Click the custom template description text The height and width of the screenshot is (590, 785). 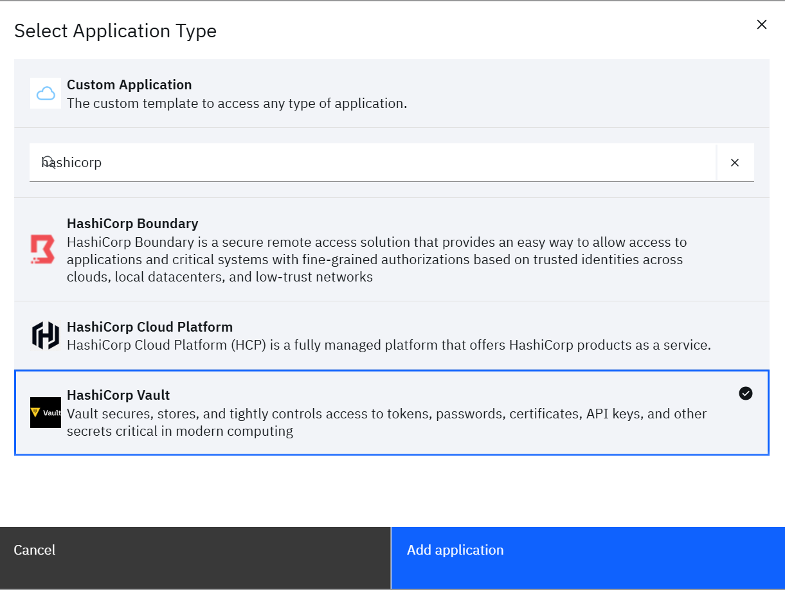(237, 103)
